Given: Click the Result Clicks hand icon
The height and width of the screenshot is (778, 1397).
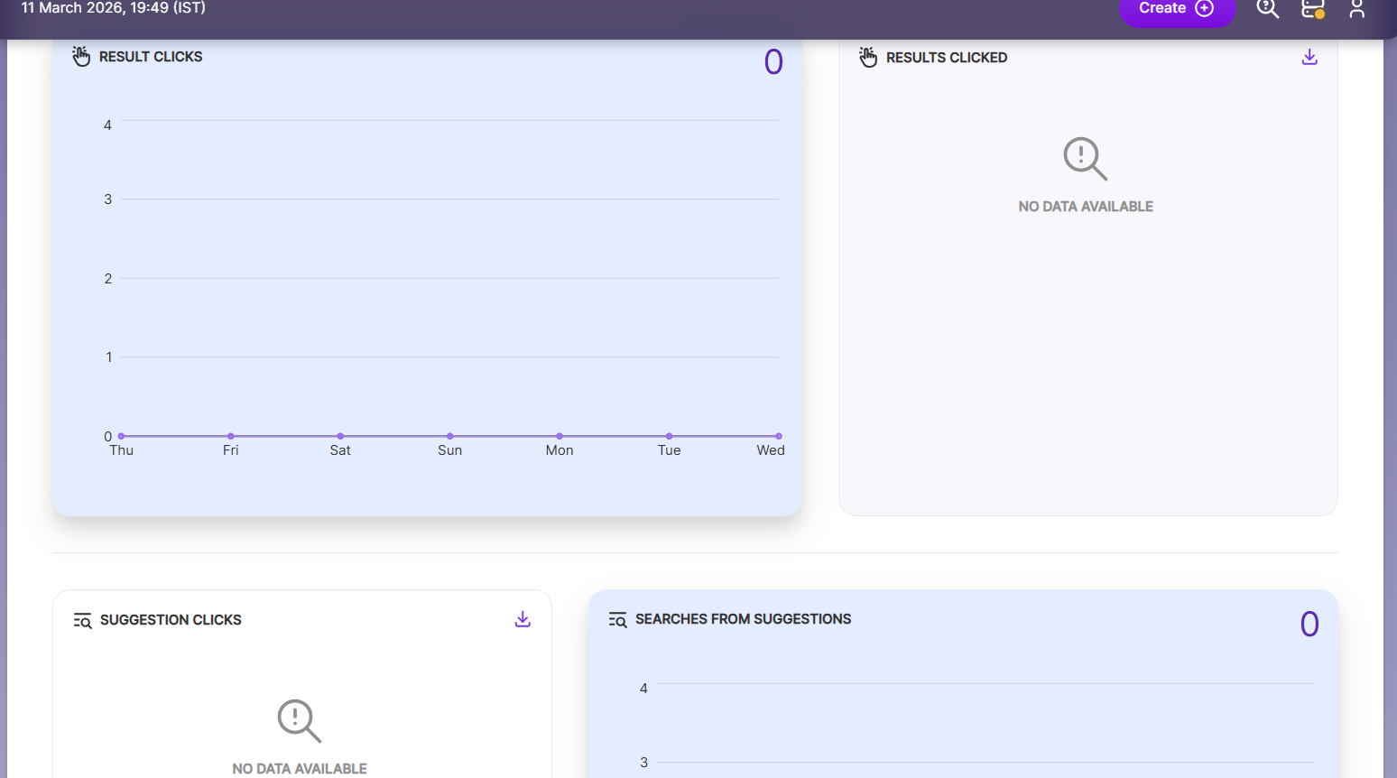Looking at the screenshot, I should pyautogui.click(x=81, y=56).
